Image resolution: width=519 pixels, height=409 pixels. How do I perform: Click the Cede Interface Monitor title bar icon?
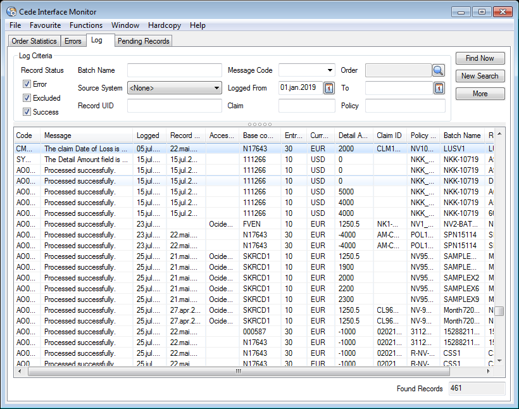tap(11, 11)
